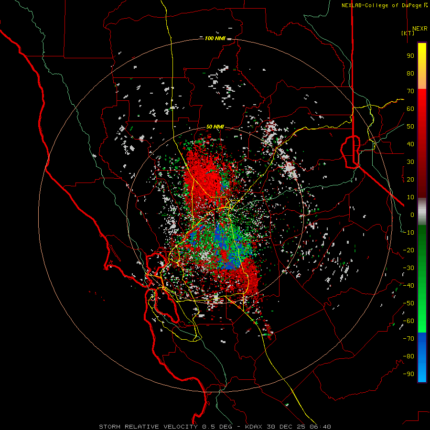Click the -40 scale value

pos(408,286)
